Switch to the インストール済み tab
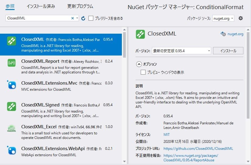This screenshot has width=251, height=165. click(x=41, y=6)
